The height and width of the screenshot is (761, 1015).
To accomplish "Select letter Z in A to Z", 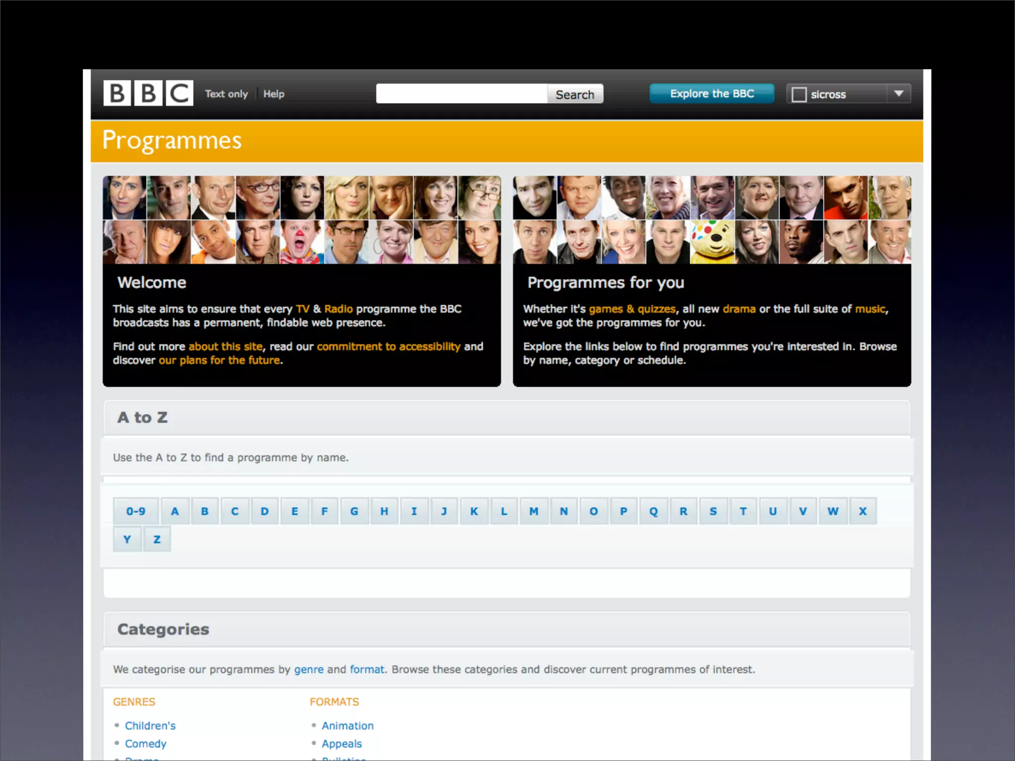I will [x=157, y=539].
